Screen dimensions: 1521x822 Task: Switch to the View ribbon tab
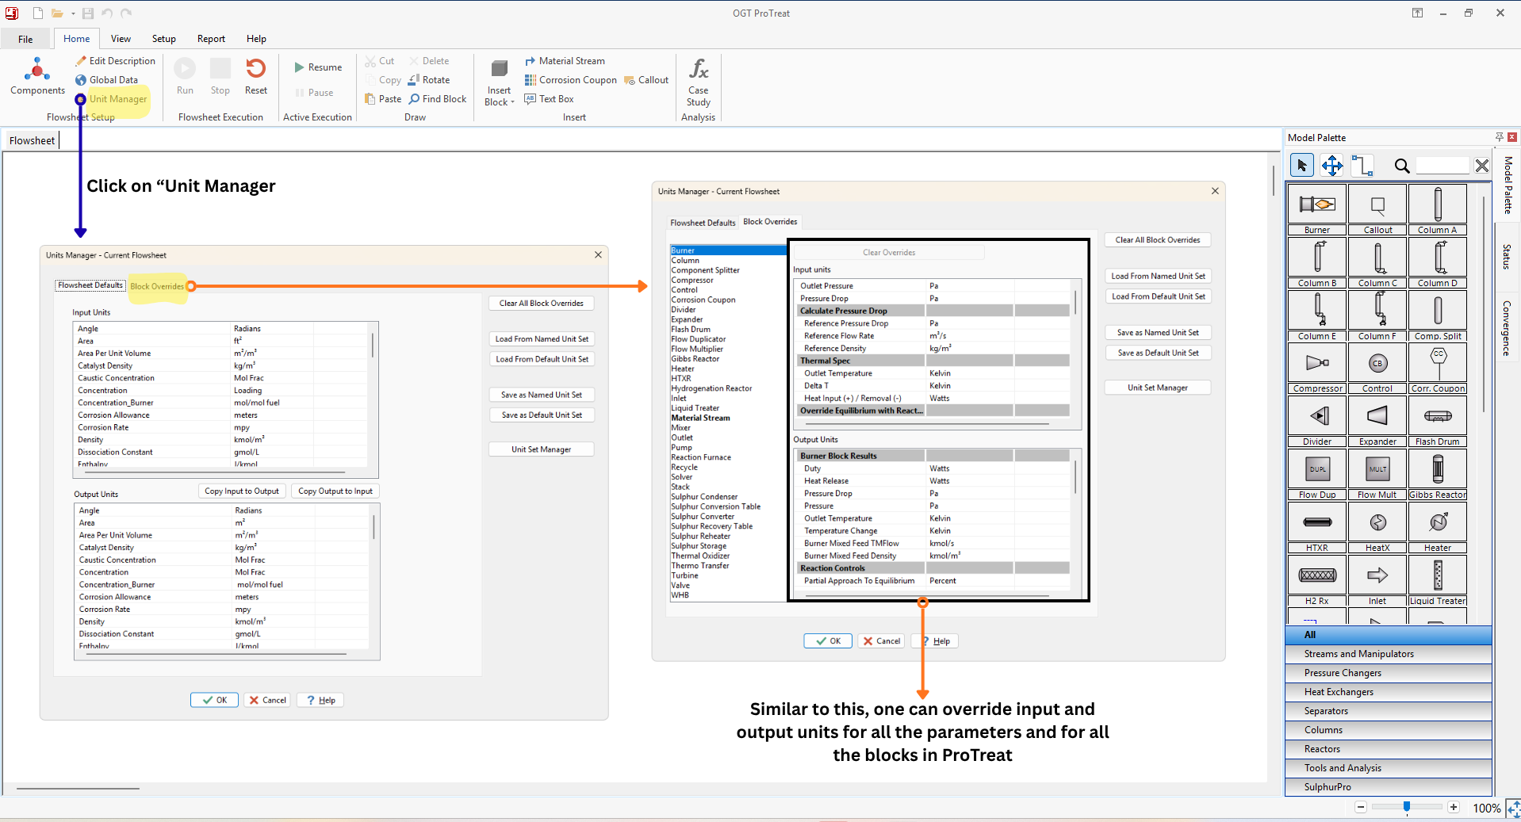click(121, 39)
